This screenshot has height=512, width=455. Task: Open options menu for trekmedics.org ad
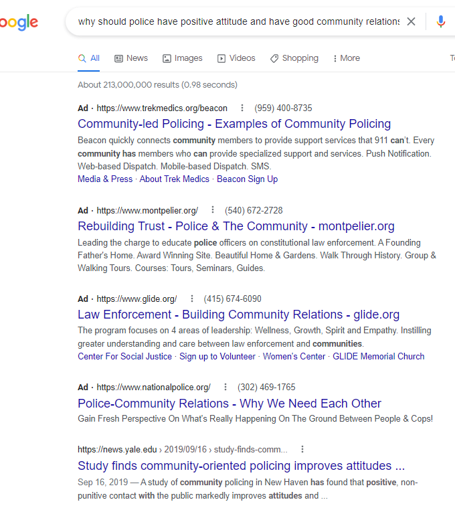(242, 108)
